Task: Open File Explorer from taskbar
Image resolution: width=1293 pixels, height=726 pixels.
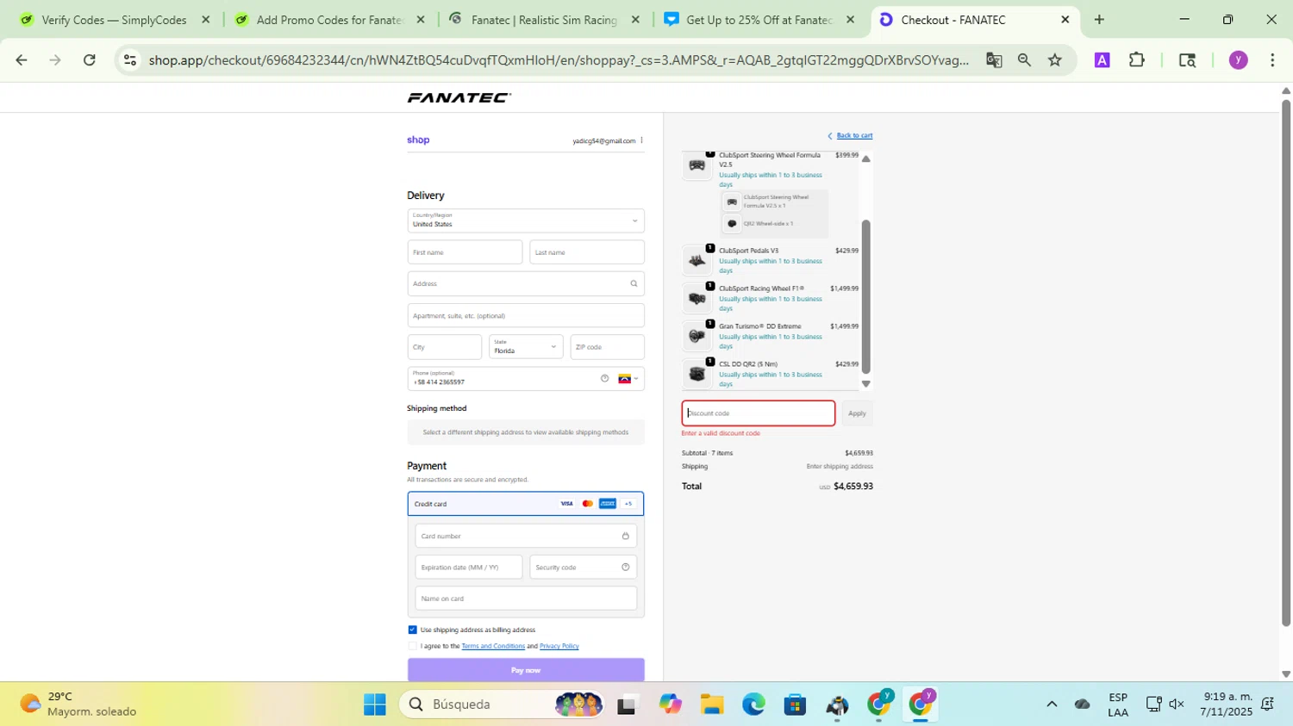Action: coord(712,704)
